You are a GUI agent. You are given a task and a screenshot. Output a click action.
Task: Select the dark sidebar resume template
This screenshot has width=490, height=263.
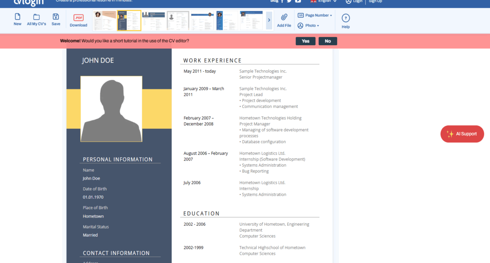coord(130,20)
